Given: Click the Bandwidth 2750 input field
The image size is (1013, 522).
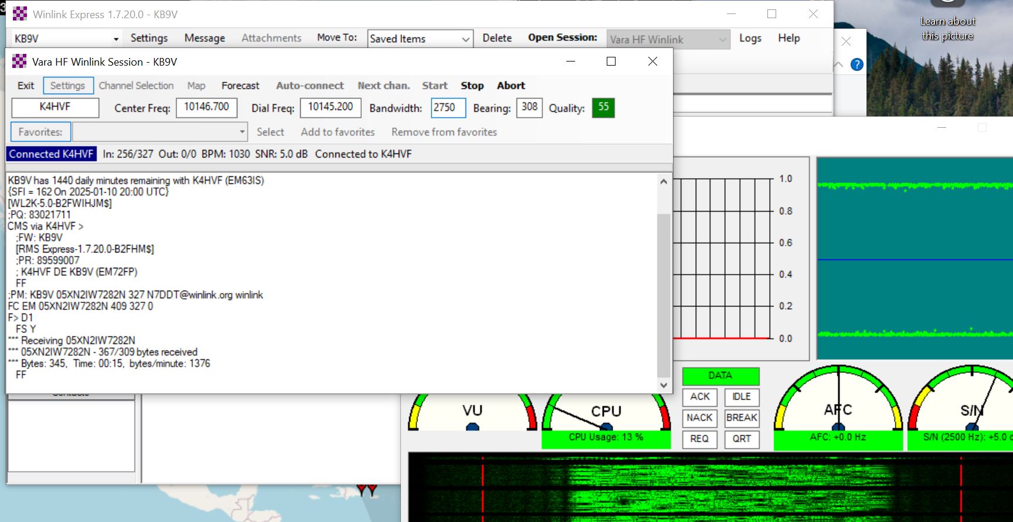Looking at the screenshot, I should (448, 108).
